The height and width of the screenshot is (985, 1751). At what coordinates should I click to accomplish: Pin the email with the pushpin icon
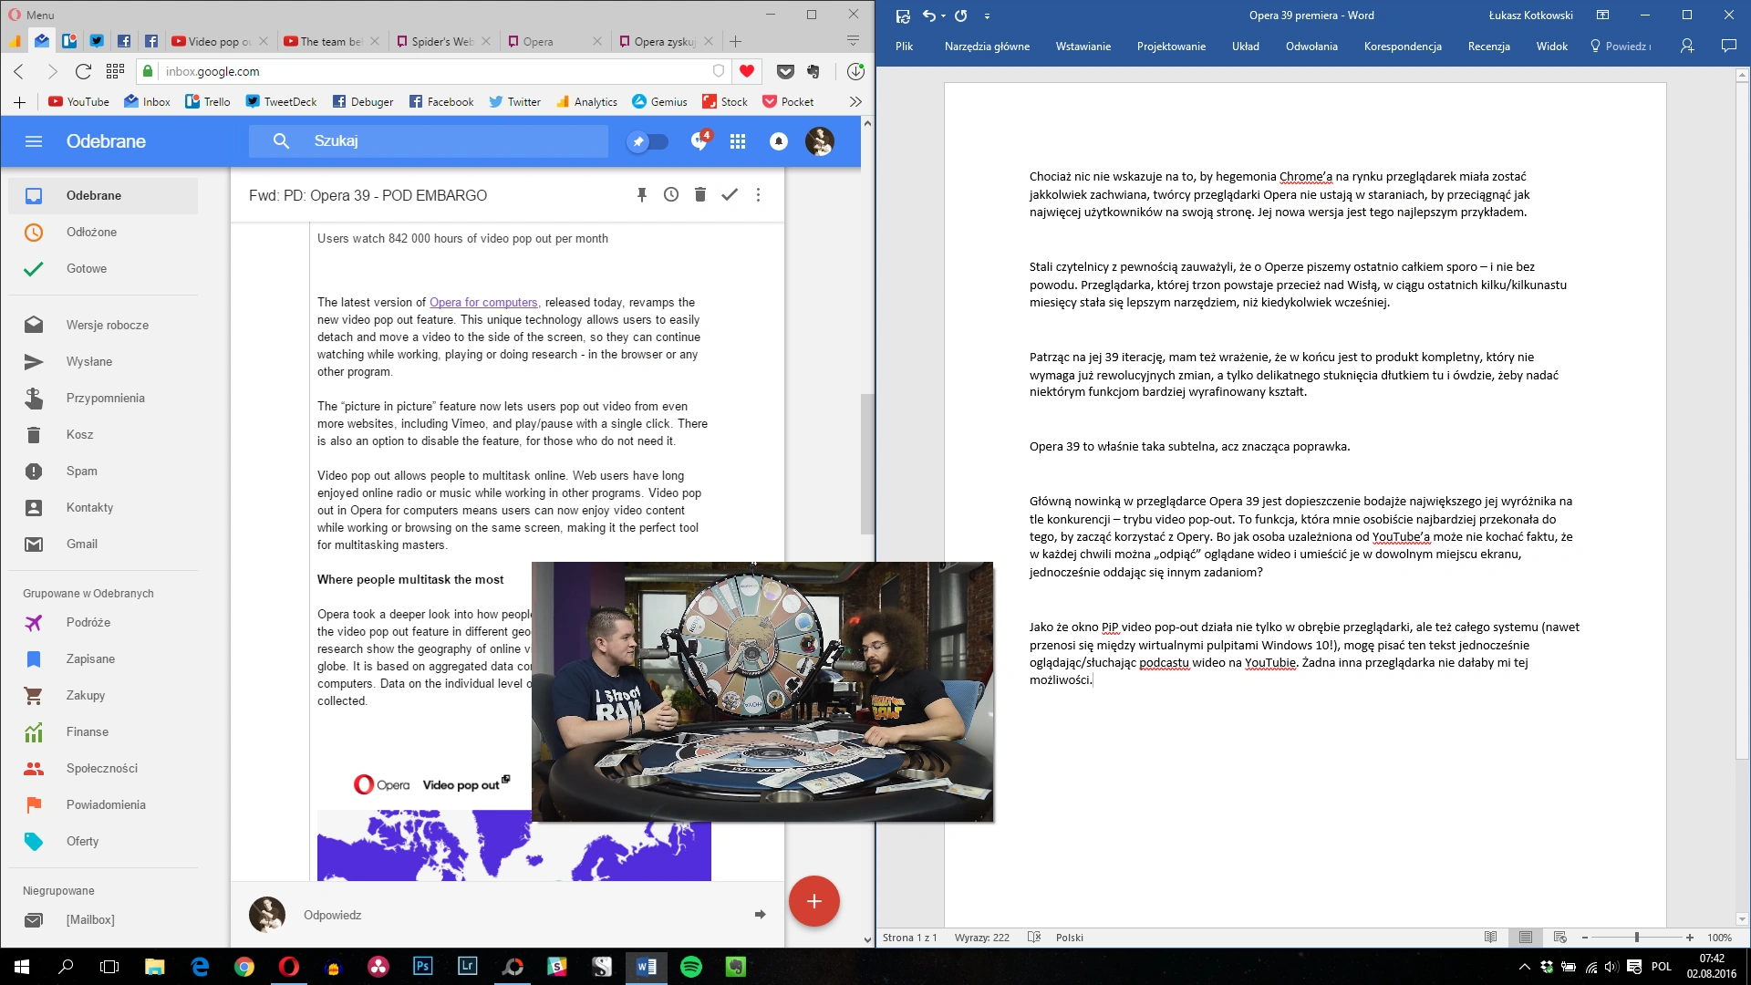[x=642, y=195]
